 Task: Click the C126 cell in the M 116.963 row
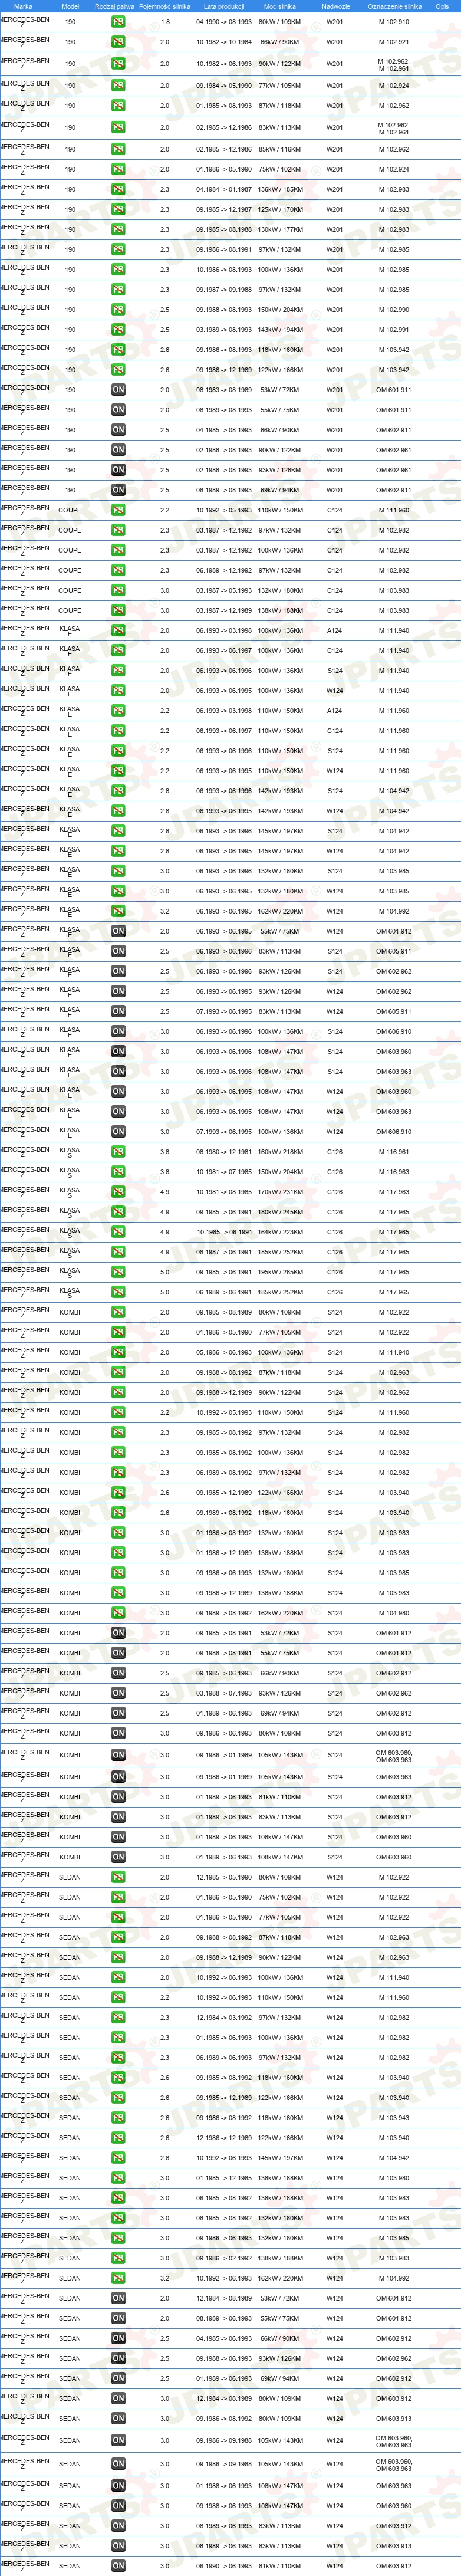(335, 1172)
